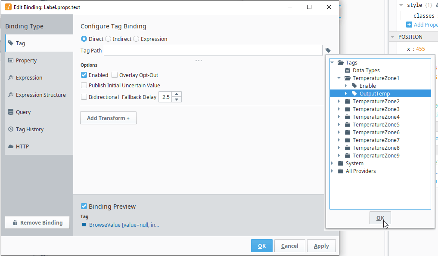Click the Add Transform + button

(x=108, y=118)
